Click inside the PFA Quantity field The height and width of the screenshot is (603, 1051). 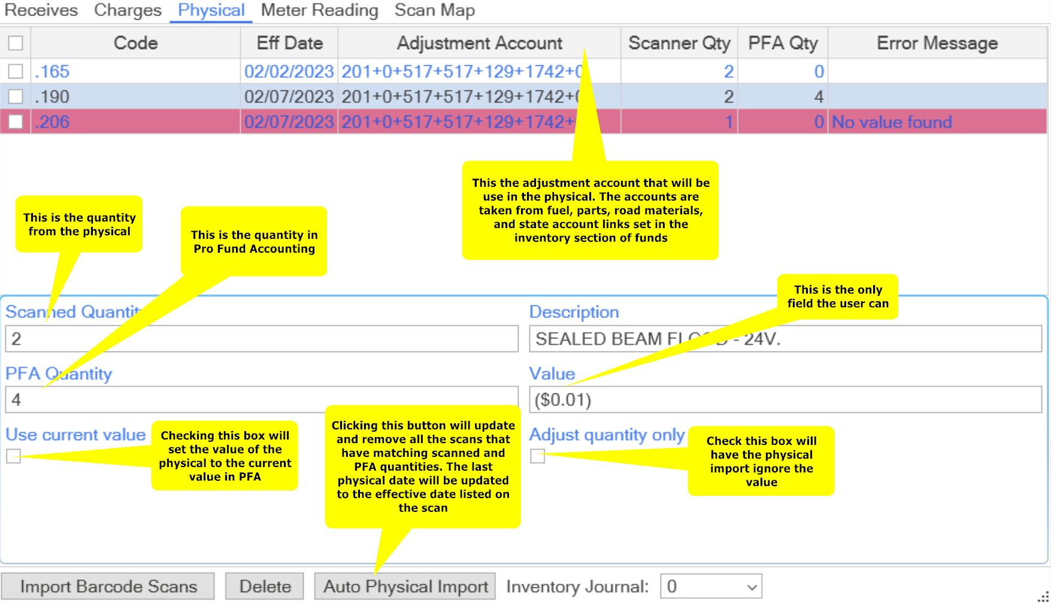click(262, 399)
